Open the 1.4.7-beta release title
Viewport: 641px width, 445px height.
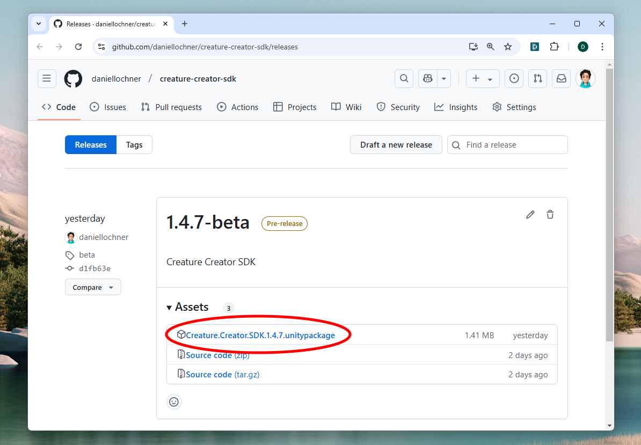coord(208,223)
